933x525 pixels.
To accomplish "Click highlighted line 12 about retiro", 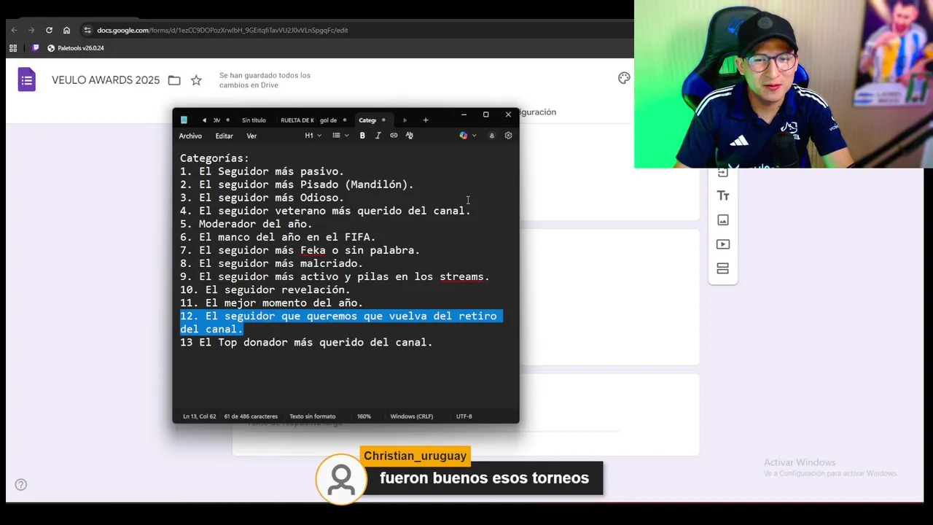I will [x=340, y=322].
